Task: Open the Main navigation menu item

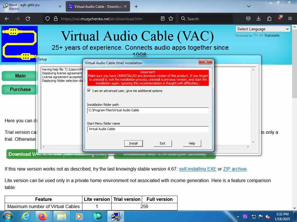Action: click(19, 76)
